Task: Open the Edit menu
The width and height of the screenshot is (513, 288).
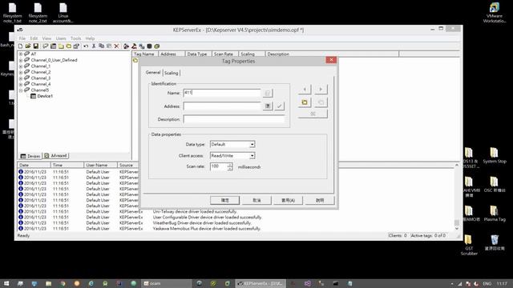Action: 34,38
